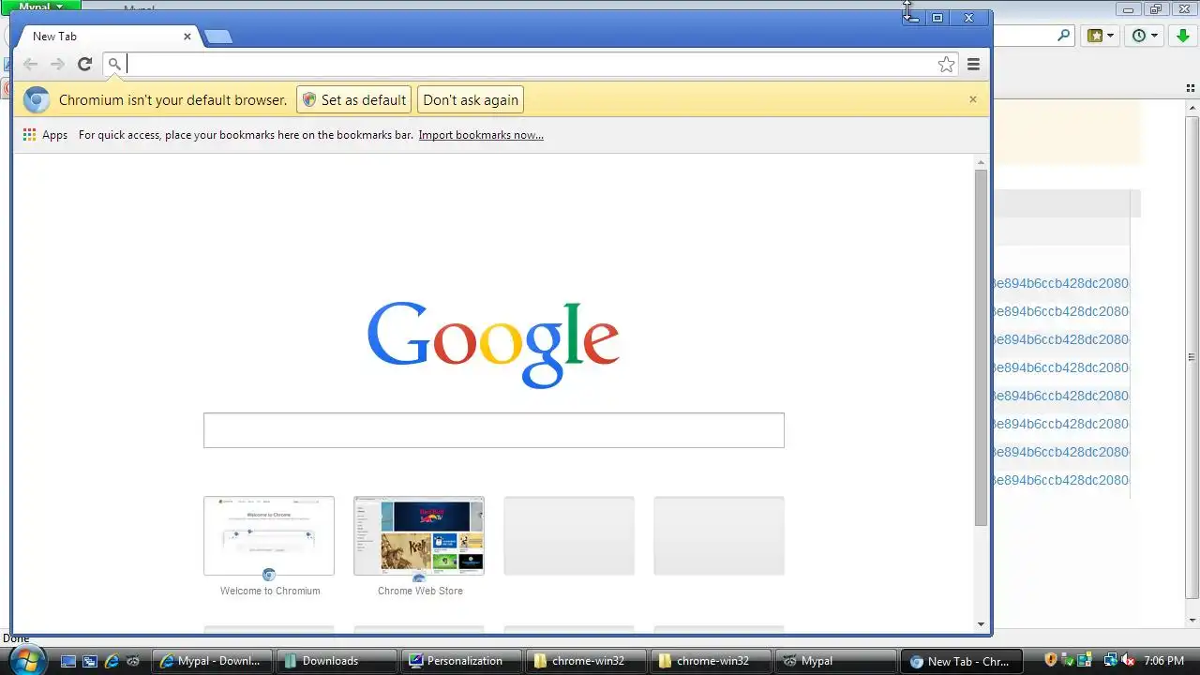Open a new tab with the tab strip button
Viewport: 1200px width, 675px height.
coord(217,37)
